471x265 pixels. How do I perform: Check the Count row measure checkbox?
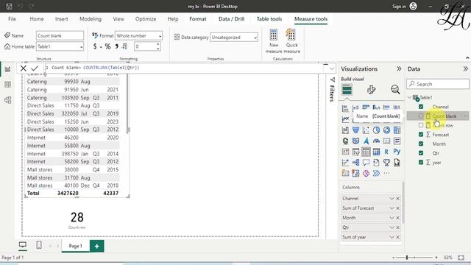click(x=421, y=125)
